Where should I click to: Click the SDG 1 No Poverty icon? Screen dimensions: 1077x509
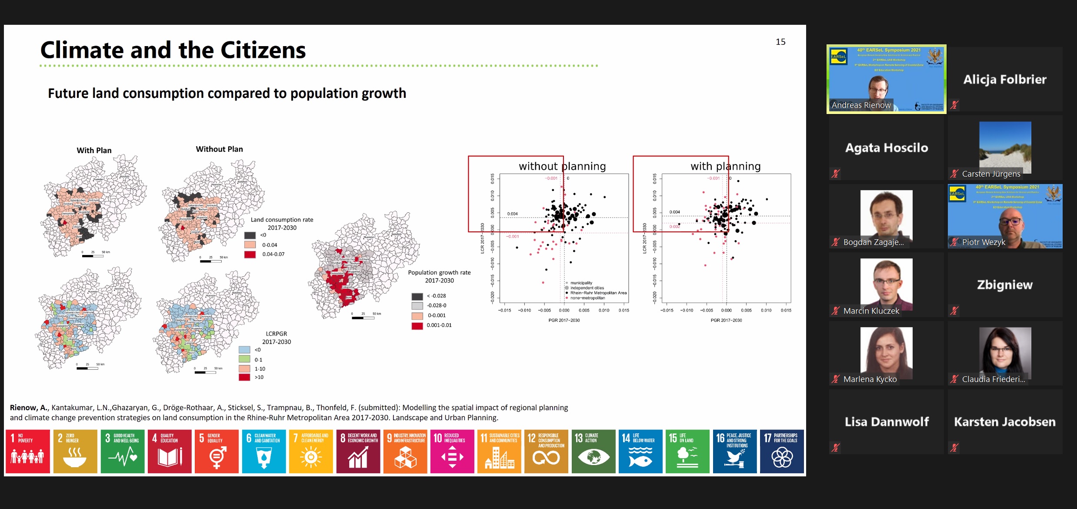(x=28, y=451)
